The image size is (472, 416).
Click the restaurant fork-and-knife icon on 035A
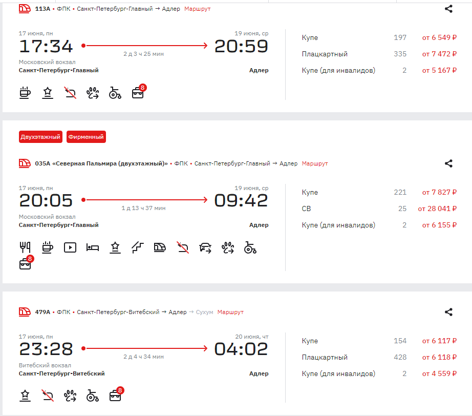tap(25, 247)
